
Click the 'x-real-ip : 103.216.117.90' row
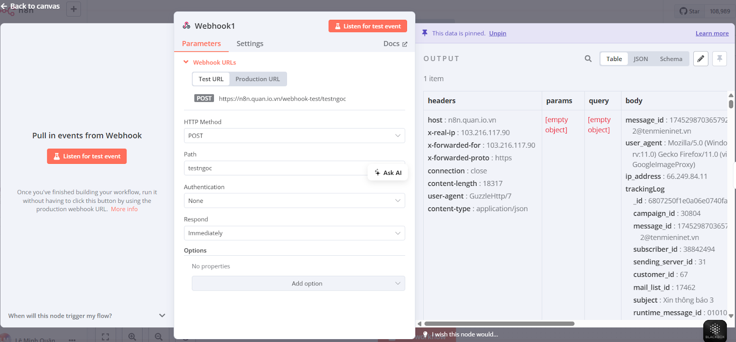pyautogui.click(x=469, y=133)
